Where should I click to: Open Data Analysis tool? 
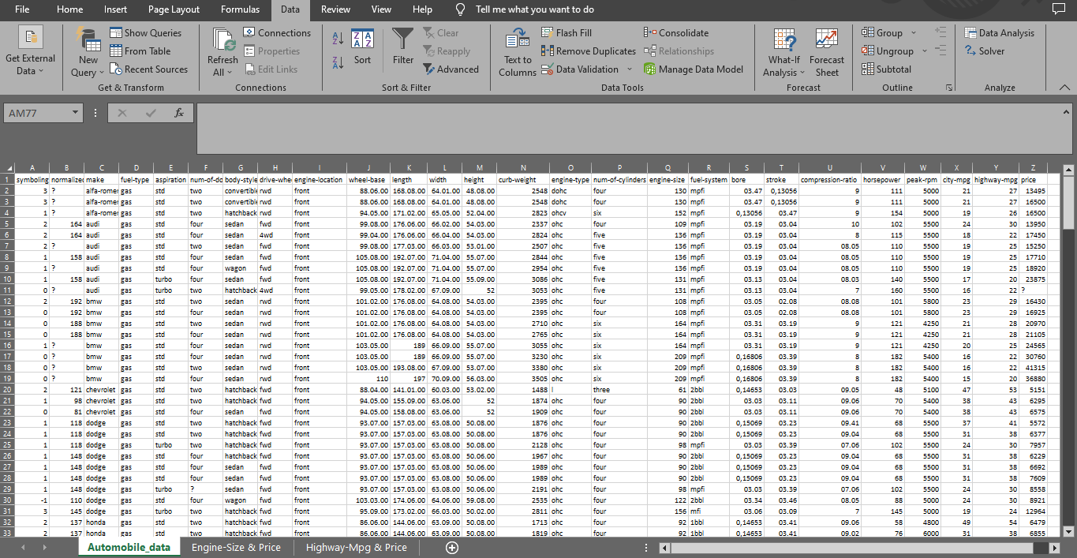[x=999, y=33]
